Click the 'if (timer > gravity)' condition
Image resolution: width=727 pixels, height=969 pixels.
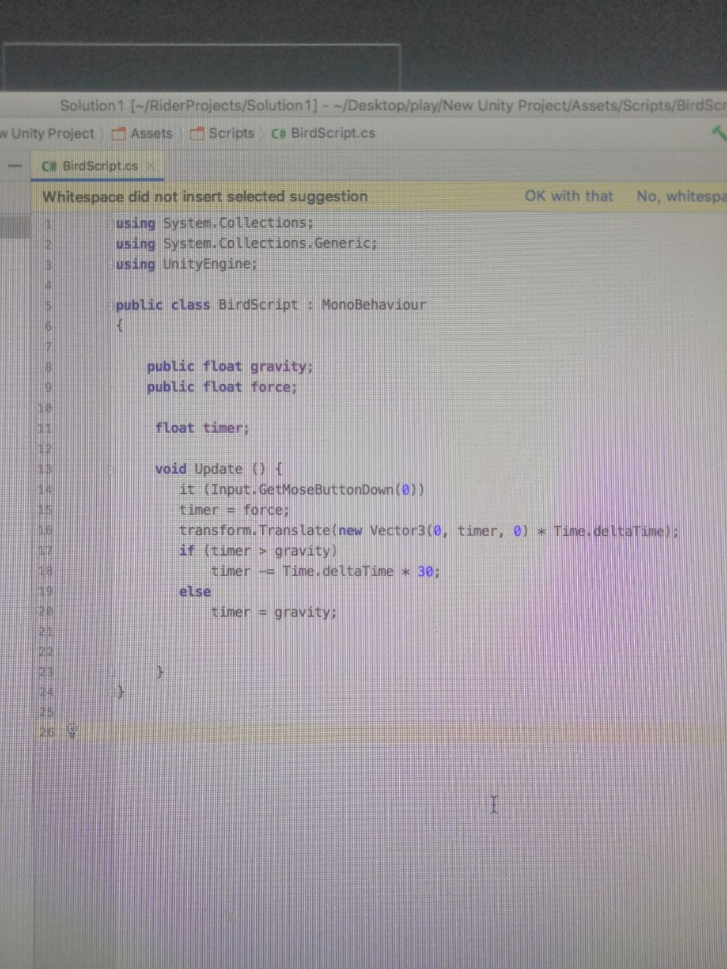pos(258,550)
